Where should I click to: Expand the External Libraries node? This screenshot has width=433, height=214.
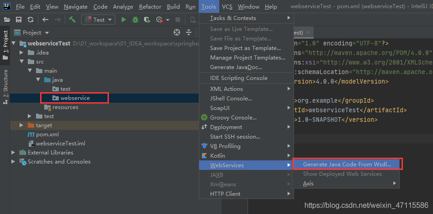(13, 152)
